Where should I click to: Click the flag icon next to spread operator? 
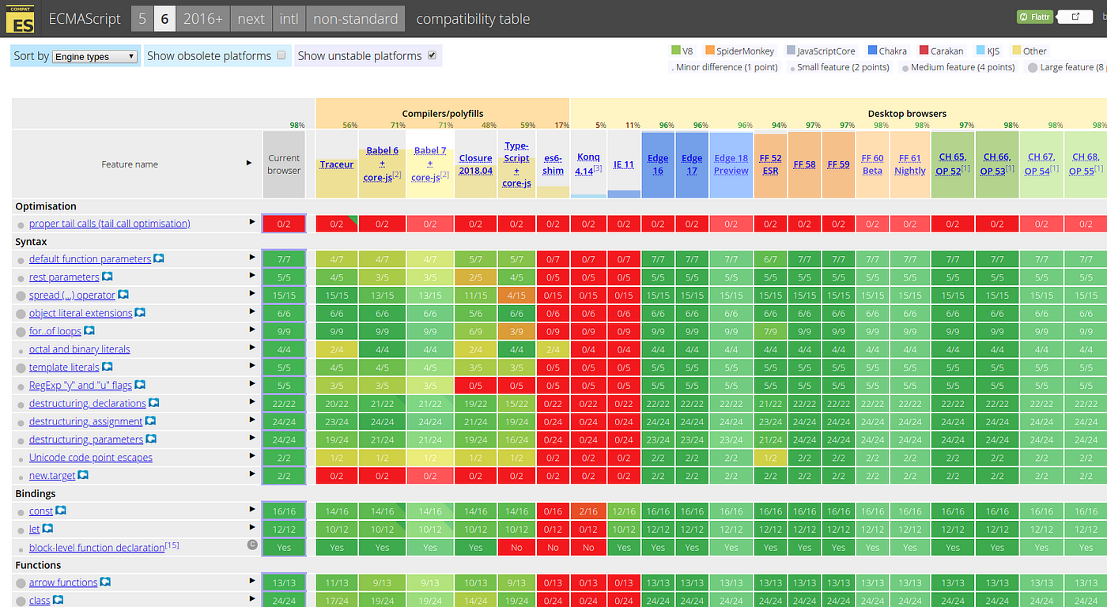point(123,295)
